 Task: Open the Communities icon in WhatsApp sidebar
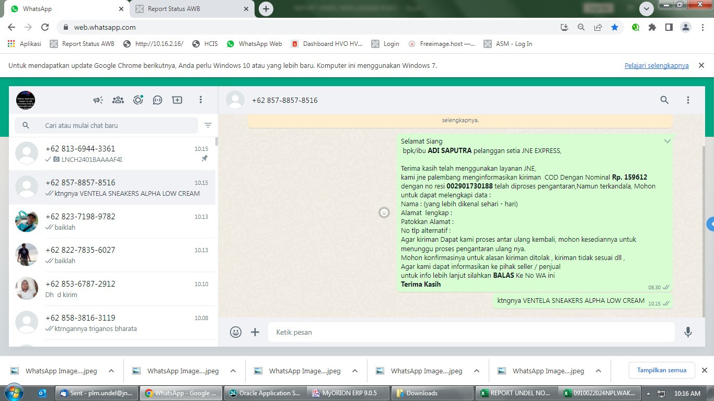point(118,100)
